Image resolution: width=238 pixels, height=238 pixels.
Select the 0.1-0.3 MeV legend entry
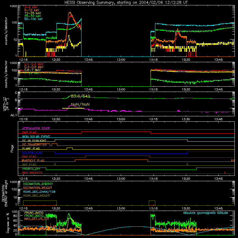[x=34, y=64]
